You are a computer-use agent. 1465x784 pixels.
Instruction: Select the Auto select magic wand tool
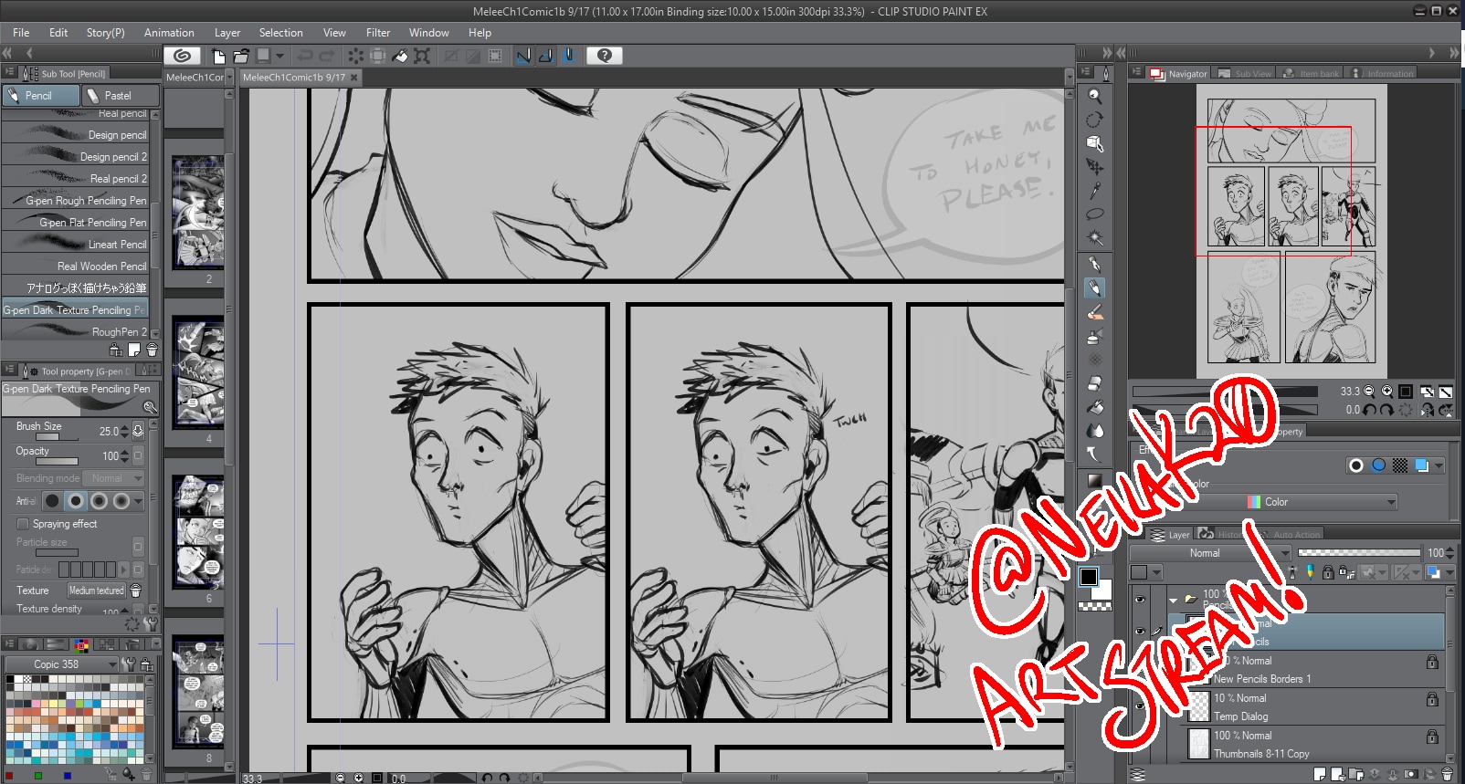[x=1094, y=238]
